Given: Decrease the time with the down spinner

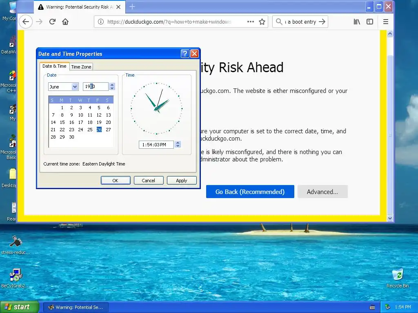Looking at the screenshot, I should click(178, 146).
